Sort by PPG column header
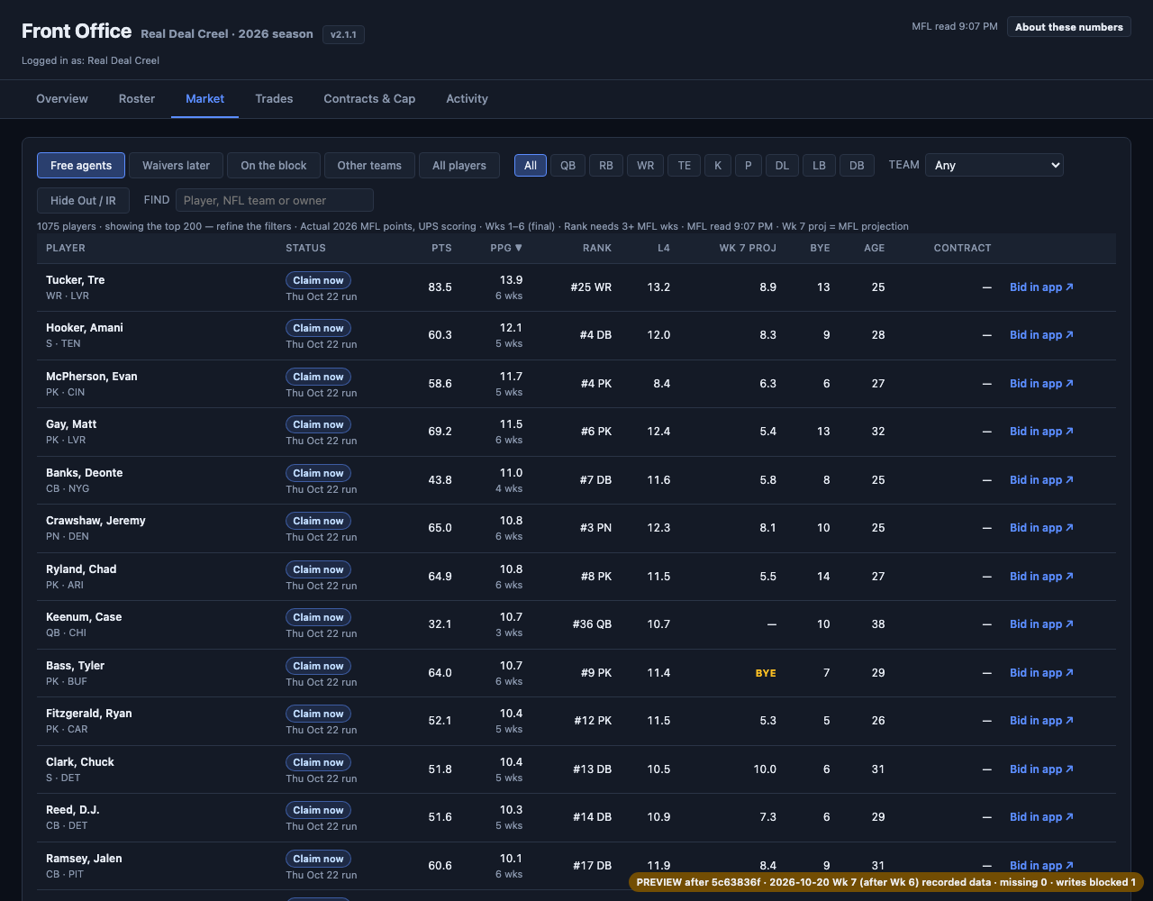 (506, 248)
